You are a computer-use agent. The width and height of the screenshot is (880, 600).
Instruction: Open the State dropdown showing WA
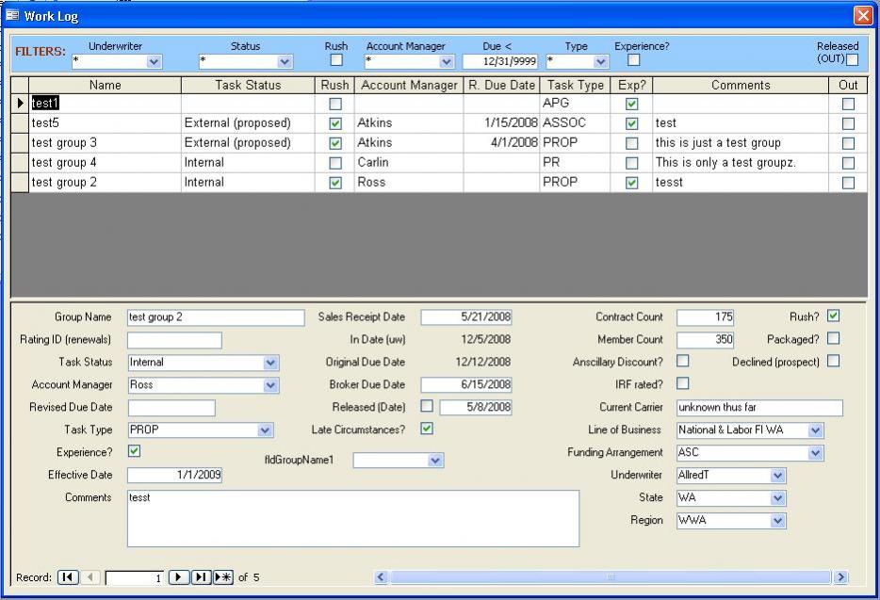pyautogui.click(x=777, y=498)
